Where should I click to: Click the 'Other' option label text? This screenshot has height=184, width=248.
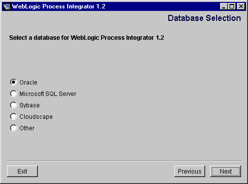tap(27, 128)
